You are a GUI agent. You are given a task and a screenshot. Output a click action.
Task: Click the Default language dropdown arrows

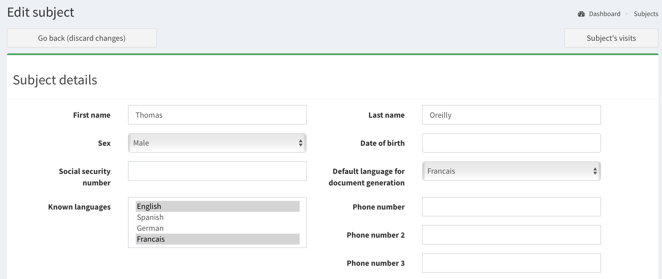click(595, 171)
